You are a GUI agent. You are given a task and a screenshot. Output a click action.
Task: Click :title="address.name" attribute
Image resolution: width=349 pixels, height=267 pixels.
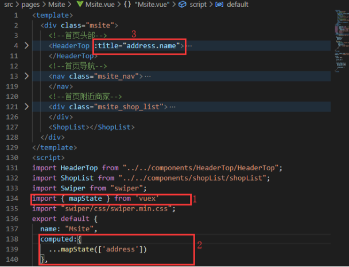[137, 45]
